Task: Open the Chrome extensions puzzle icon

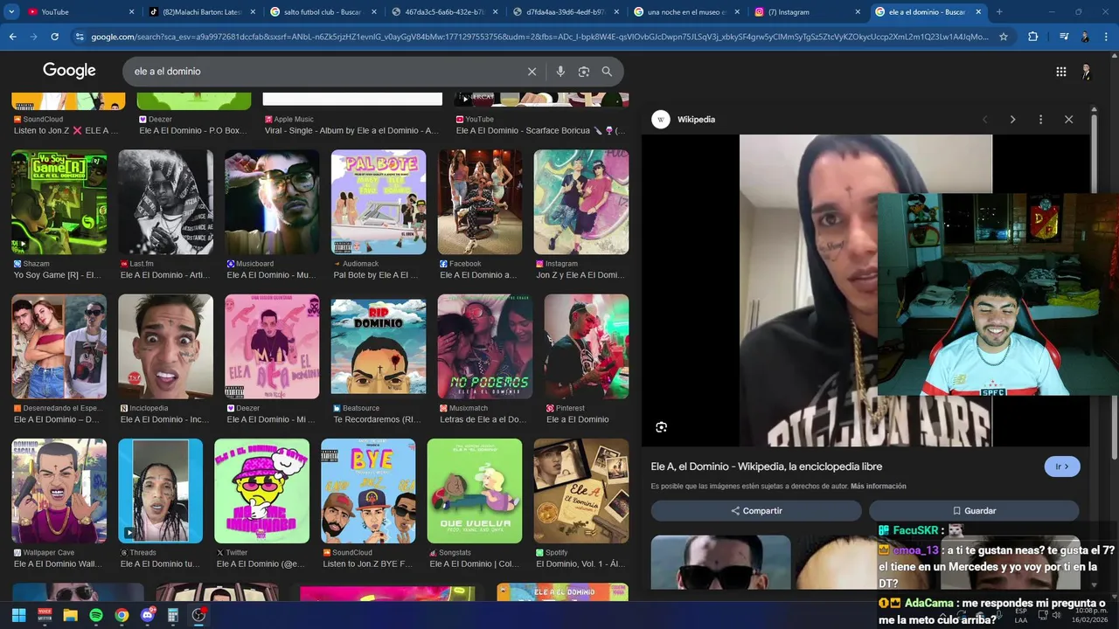Action: click(x=1033, y=37)
